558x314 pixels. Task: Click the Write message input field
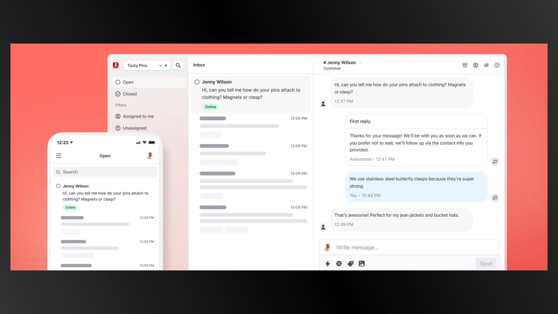coord(413,247)
